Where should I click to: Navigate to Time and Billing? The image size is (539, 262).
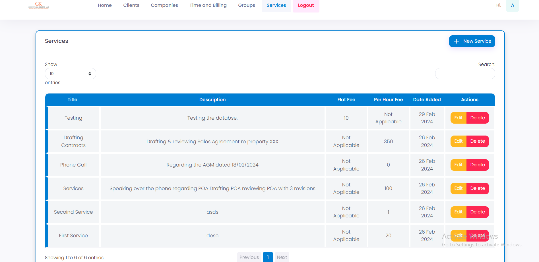[x=208, y=5]
